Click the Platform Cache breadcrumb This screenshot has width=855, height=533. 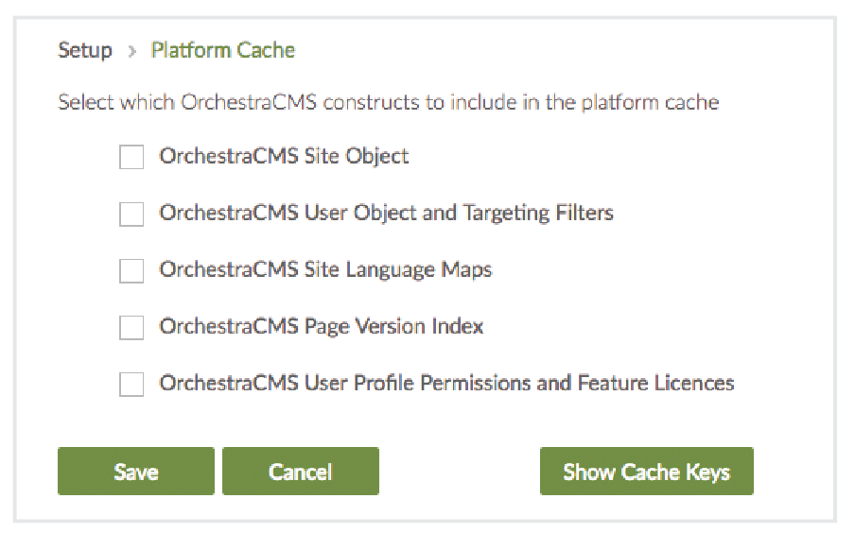[x=223, y=50]
